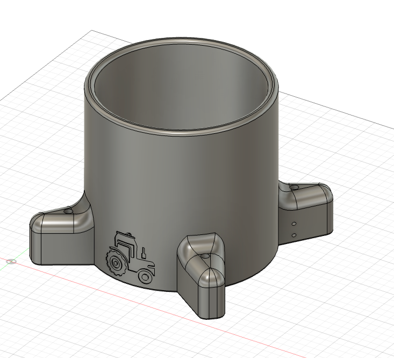Select the hole on the front mounting tab
The height and width of the screenshot is (358, 394).
click(x=206, y=258)
